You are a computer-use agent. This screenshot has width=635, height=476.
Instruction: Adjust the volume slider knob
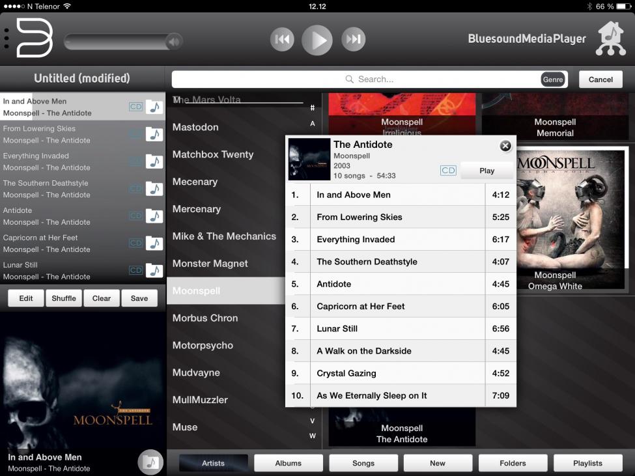point(174,41)
